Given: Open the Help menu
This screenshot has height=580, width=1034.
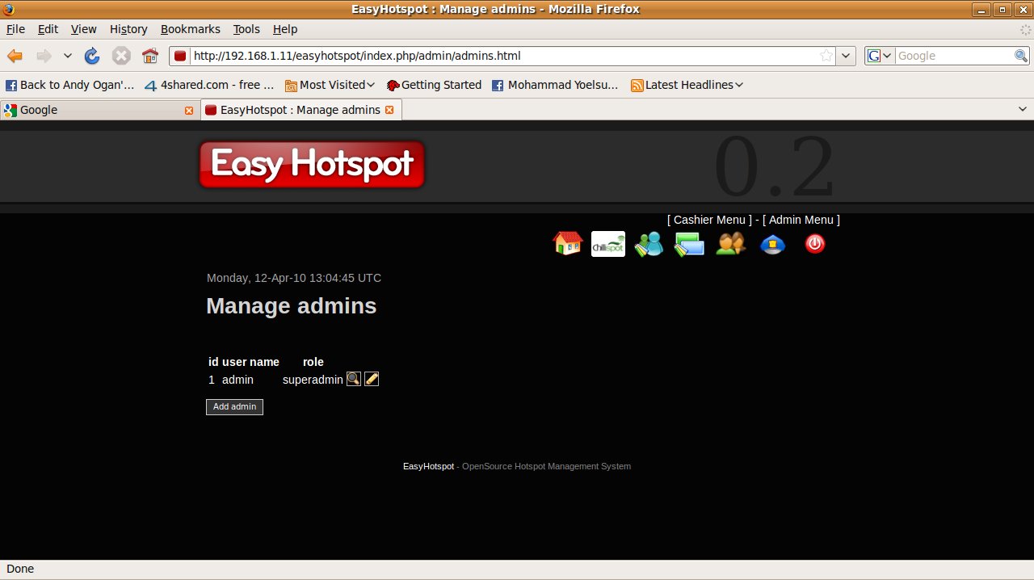Looking at the screenshot, I should [285, 29].
